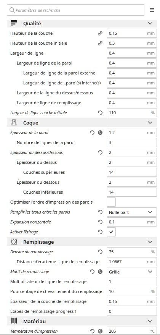Reset Largeur de ligne couche initiale value
Screen dimensions: 160x335
point(100,113)
